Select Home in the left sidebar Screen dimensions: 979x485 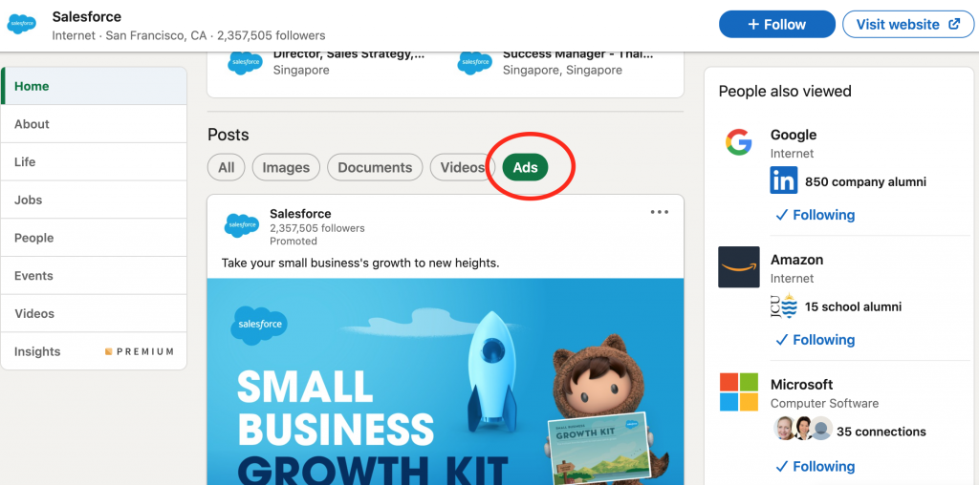point(94,86)
